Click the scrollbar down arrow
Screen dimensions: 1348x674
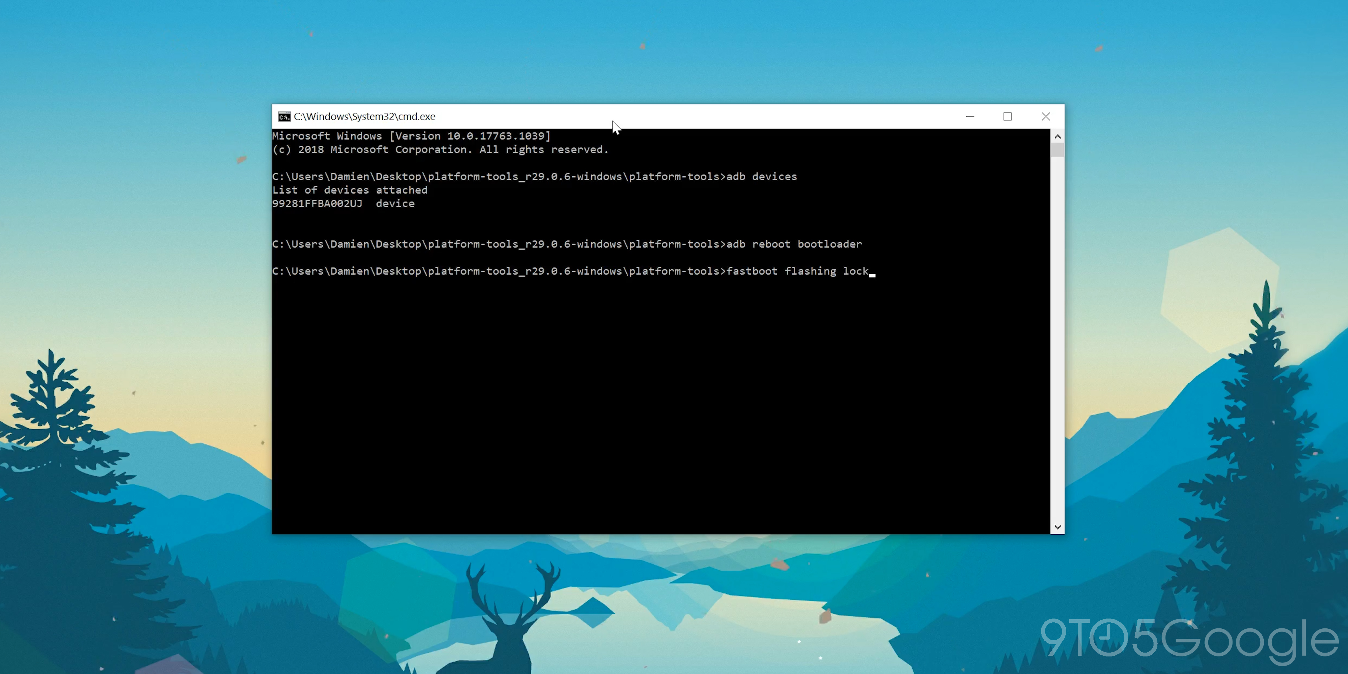click(1057, 527)
